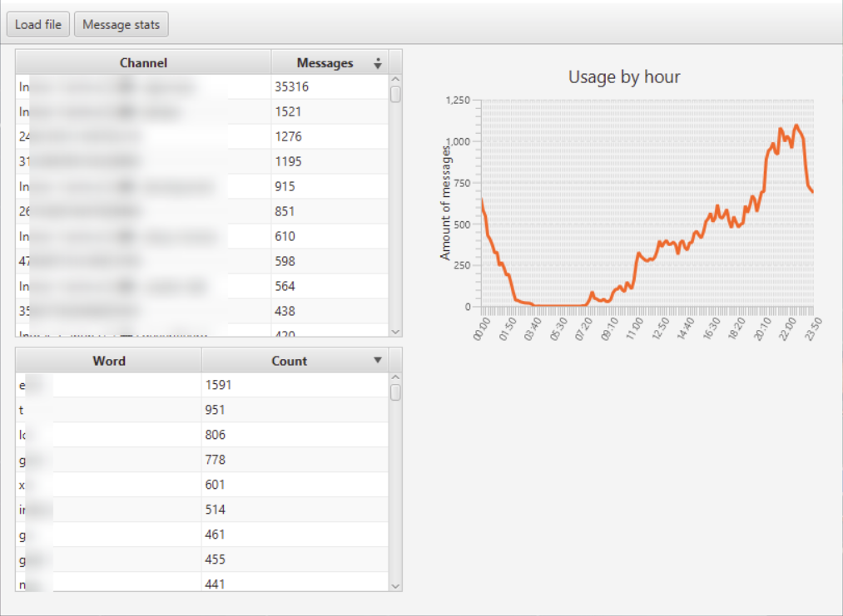Sort by the Channel column header
The image size is (843, 616).
(143, 63)
